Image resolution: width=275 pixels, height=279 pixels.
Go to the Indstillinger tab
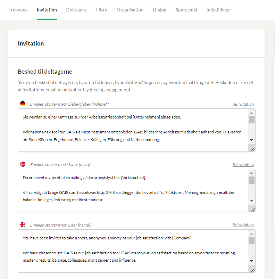(x=219, y=10)
